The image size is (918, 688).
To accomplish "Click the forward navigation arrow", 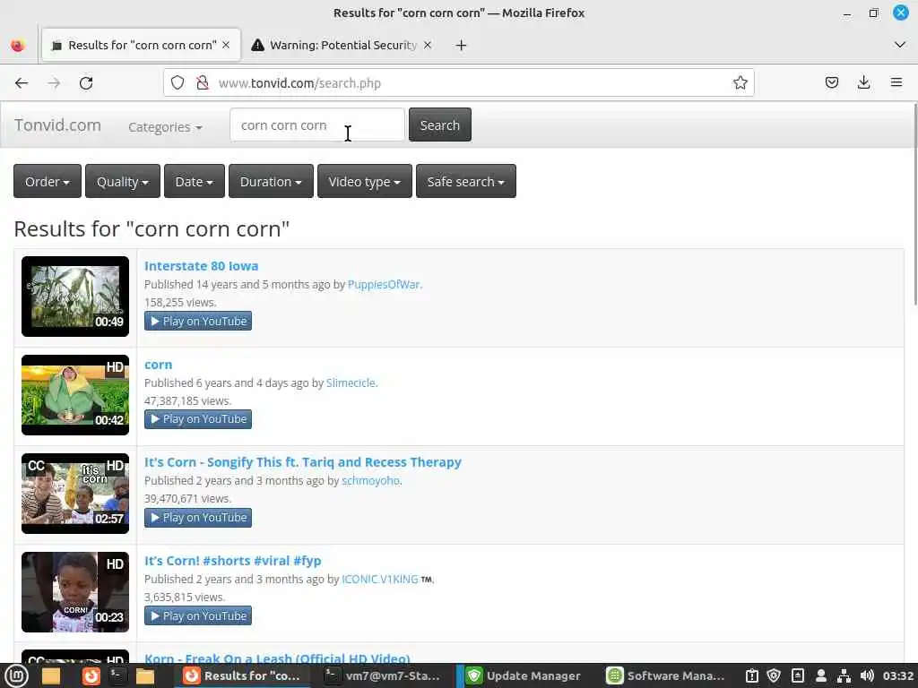I will (54, 83).
